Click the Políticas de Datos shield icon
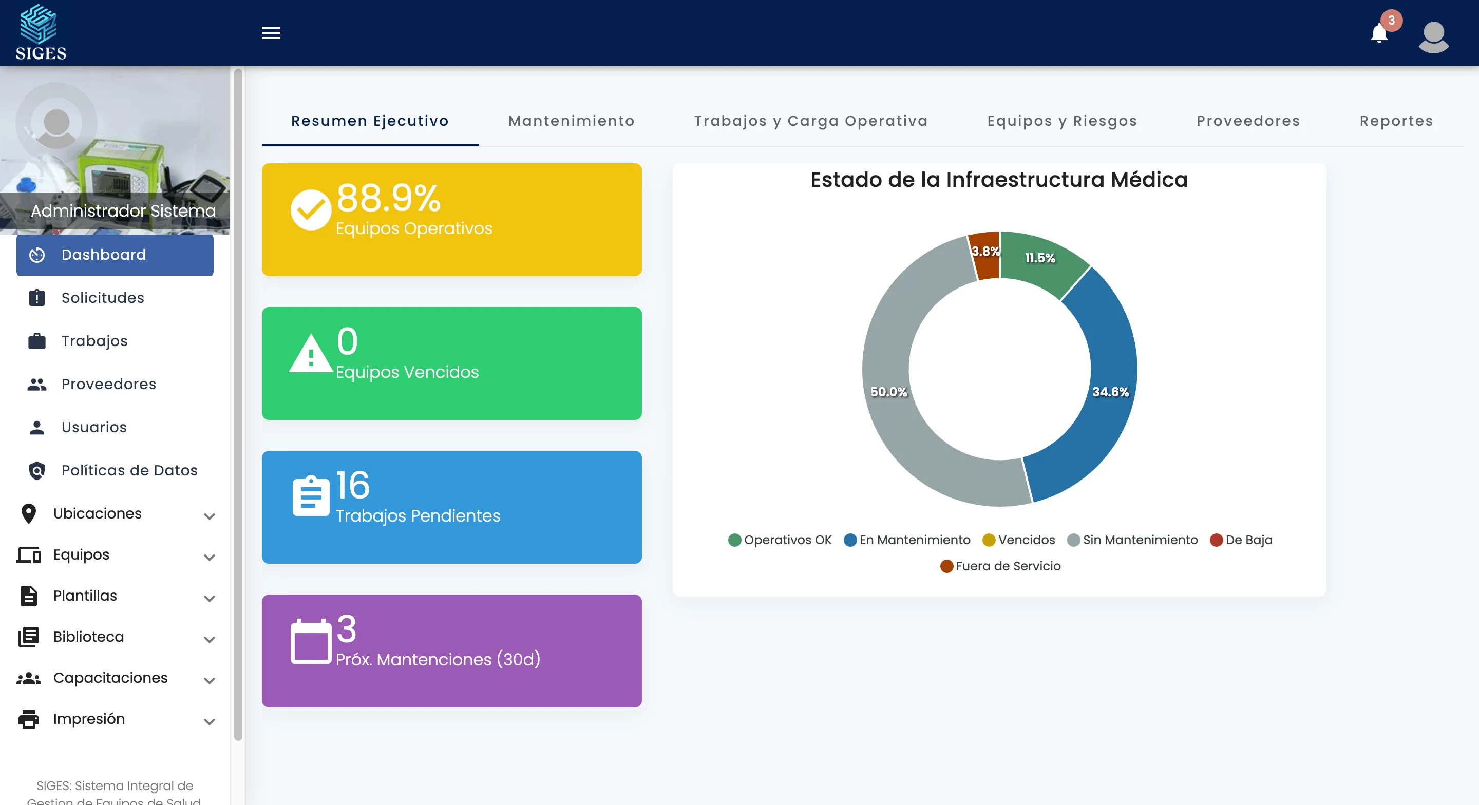This screenshot has height=805, width=1479. tap(37, 470)
